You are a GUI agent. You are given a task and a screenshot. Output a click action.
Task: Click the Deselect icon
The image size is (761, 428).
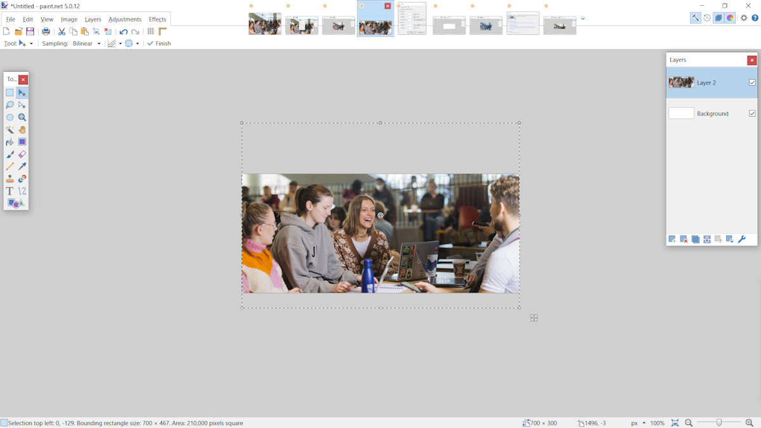point(108,31)
